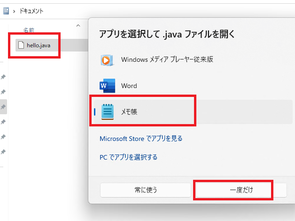Image resolution: width=295 pixels, height=221 pixels.
Task: Choose Windows メディア プレーヤー従来版 from the app list
Action: coord(167,59)
